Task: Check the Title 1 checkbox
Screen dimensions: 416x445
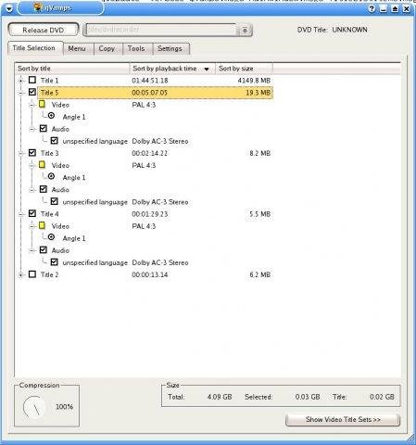Action: [32, 80]
